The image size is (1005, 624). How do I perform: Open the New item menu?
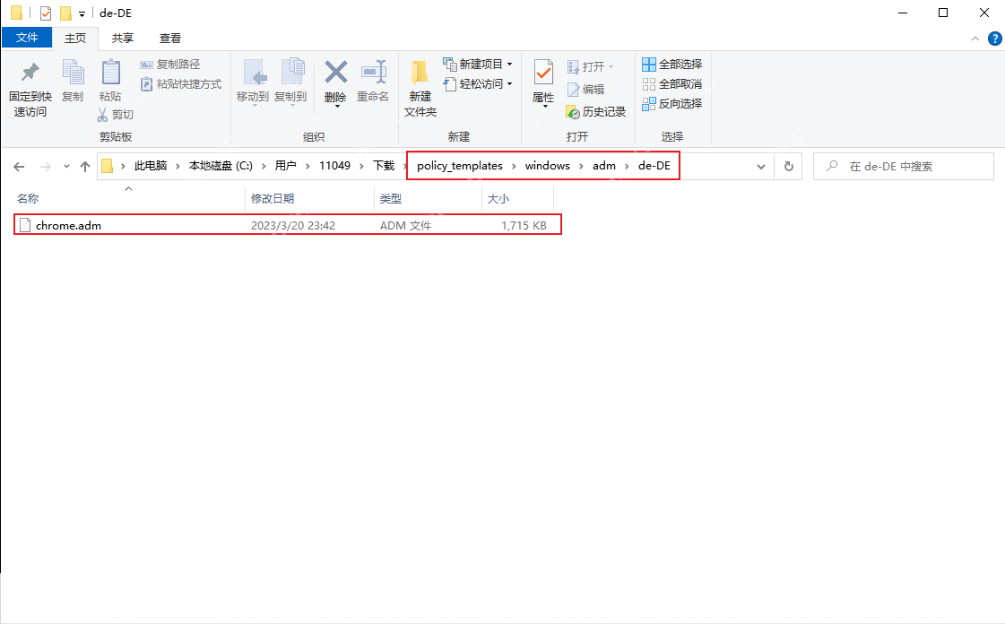tap(478, 64)
